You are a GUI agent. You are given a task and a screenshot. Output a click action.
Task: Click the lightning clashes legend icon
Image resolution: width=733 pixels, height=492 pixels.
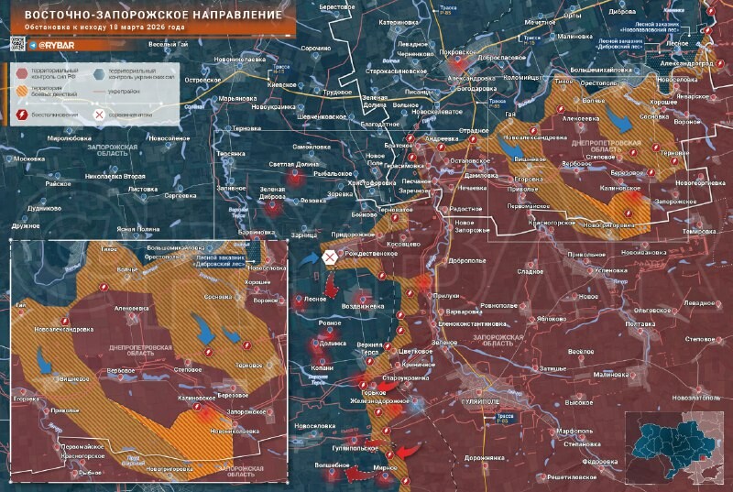pos(21,115)
